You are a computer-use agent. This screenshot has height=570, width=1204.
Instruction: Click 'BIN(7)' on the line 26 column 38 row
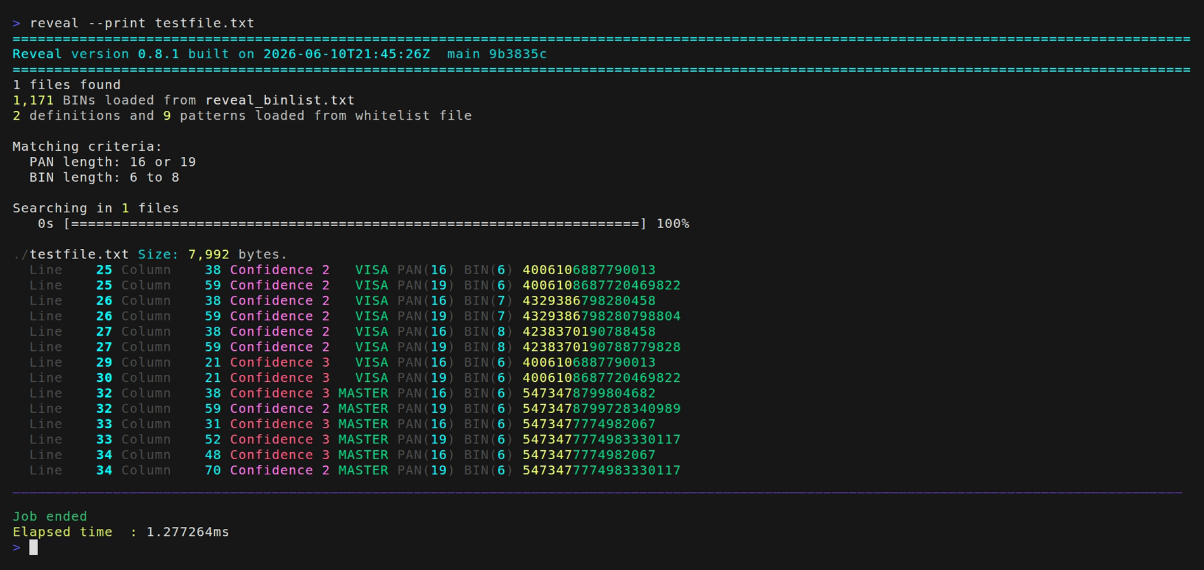coord(489,301)
